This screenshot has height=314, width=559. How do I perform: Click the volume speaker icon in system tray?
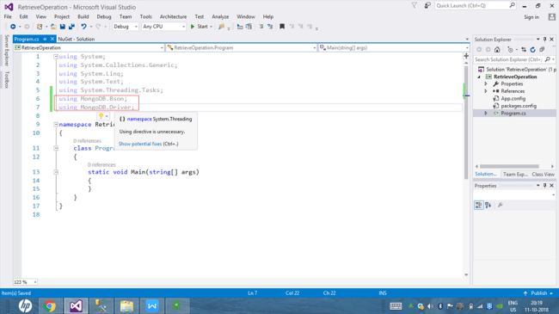[x=431, y=306]
